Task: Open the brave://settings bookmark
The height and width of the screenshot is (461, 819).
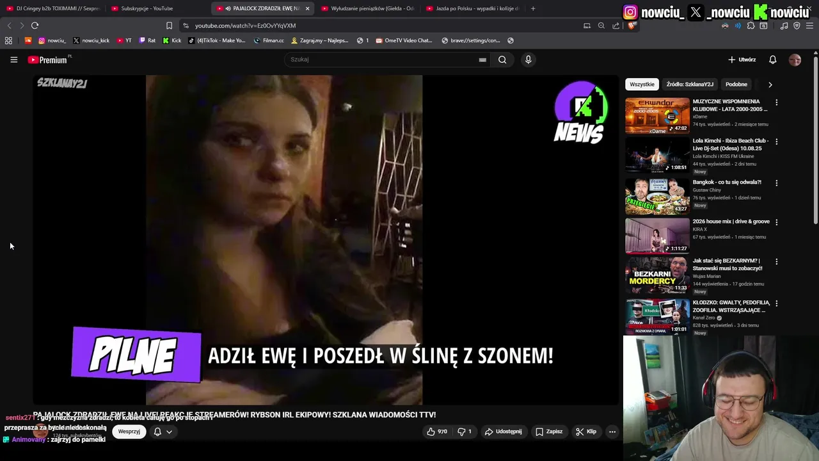Action: pos(471,40)
